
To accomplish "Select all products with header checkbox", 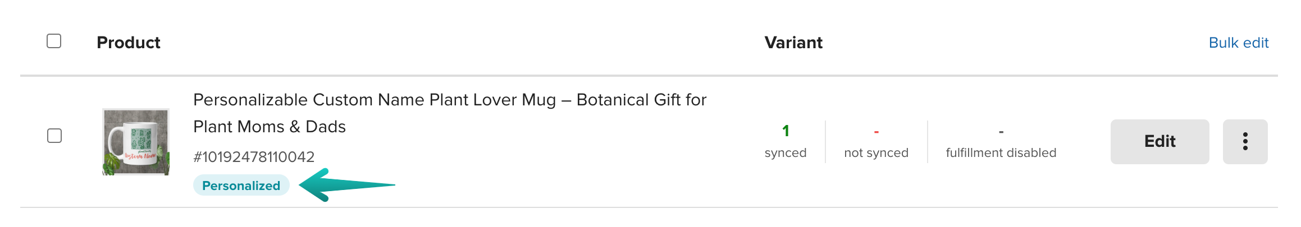I will (54, 41).
